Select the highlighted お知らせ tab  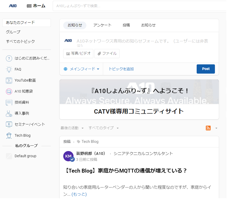(x=75, y=25)
